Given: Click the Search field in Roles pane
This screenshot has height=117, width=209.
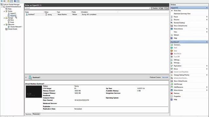Looking at the screenshot, I should coord(87,8).
